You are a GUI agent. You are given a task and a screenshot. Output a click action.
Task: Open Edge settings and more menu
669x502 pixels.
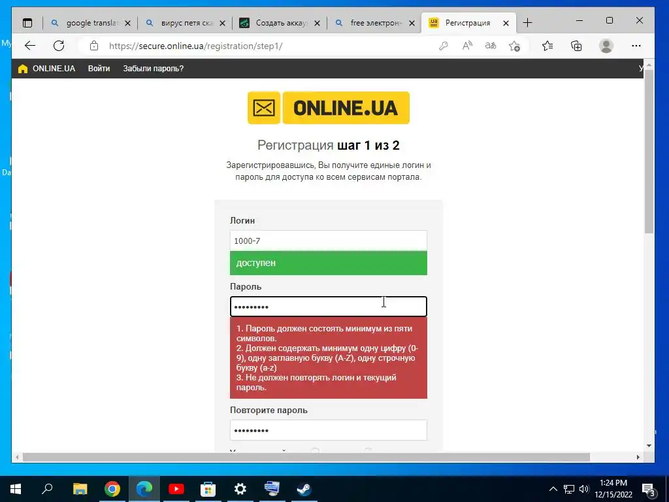(x=636, y=46)
